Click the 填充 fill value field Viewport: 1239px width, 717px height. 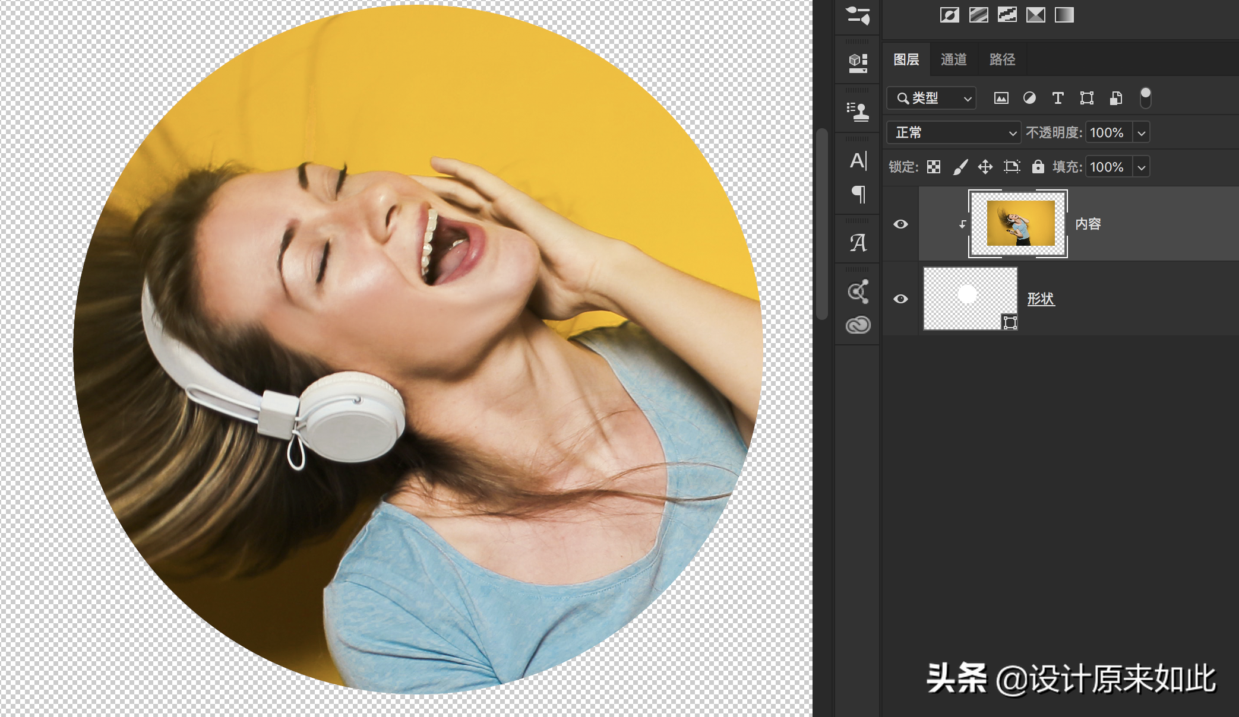tap(1109, 167)
